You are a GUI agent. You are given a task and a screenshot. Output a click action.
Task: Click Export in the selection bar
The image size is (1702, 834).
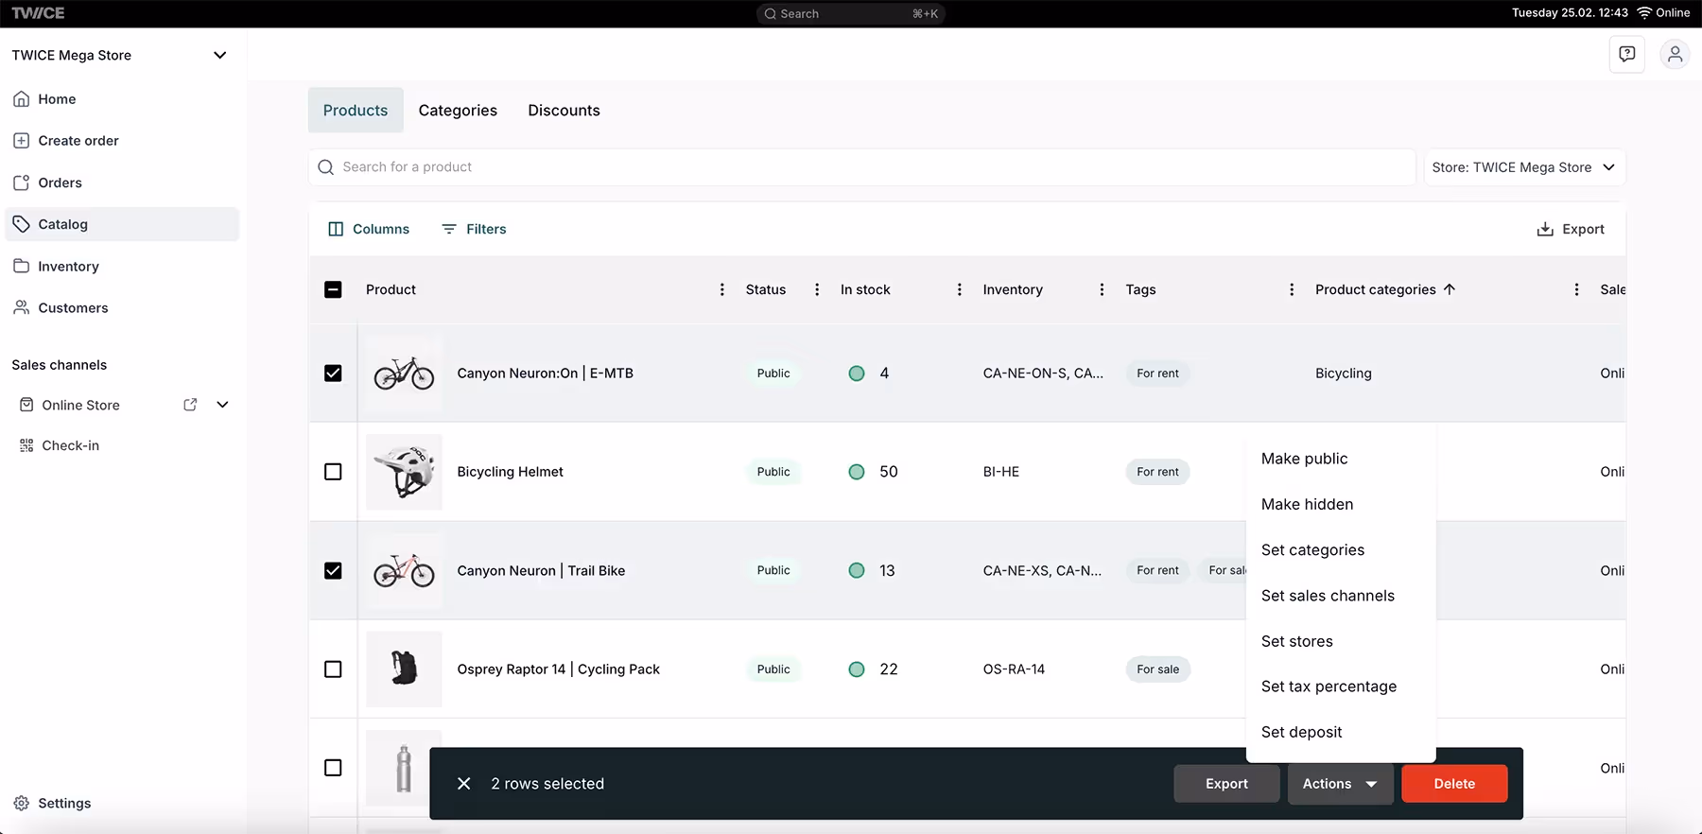click(1226, 784)
